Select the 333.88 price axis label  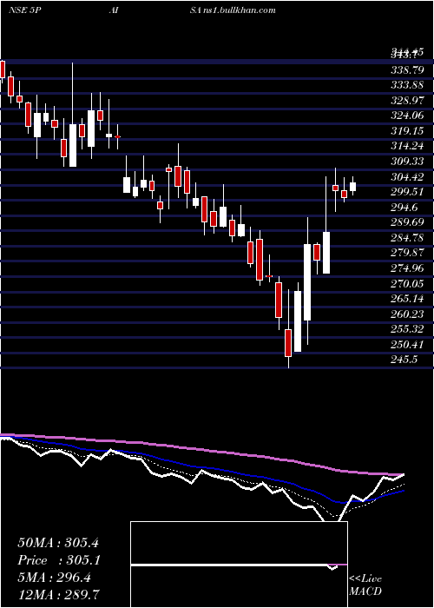click(x=407, y=85)
